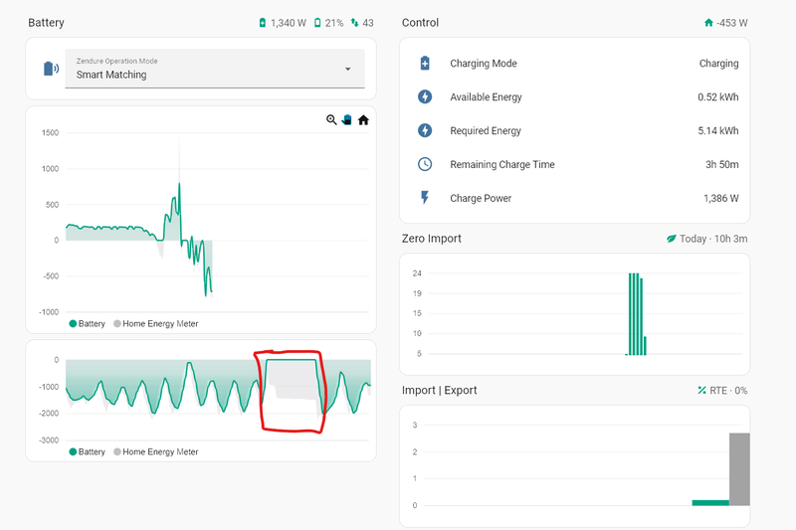Click the -453 W home power chip
The height and width of the screenshot is (530, 796).
726,23
